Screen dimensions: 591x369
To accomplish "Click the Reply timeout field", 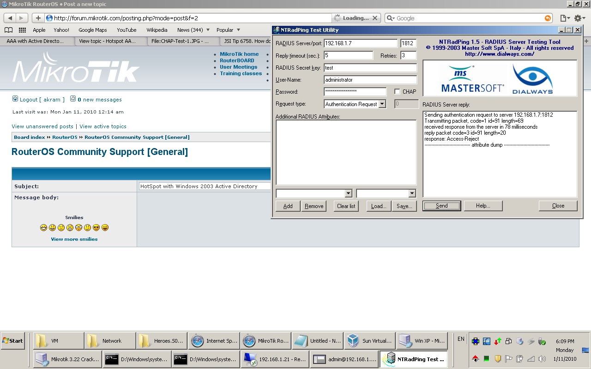I will pos(349,55).
